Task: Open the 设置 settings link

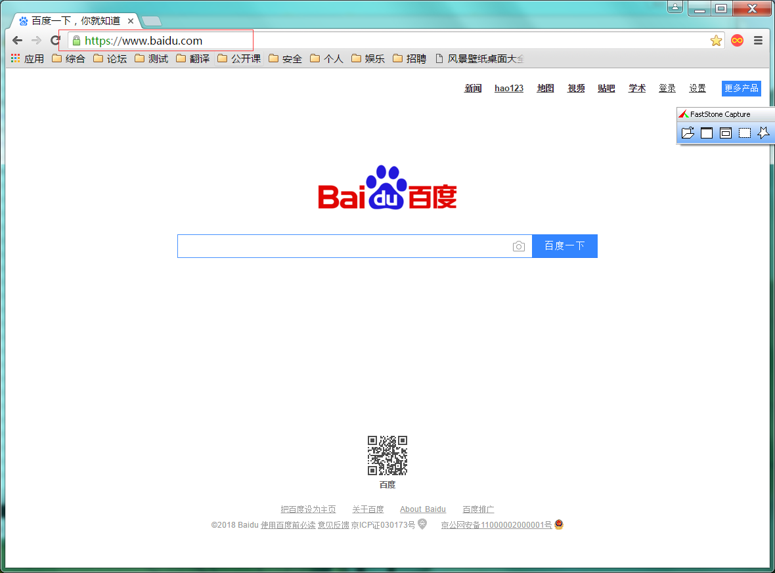Action: point(697,89)
